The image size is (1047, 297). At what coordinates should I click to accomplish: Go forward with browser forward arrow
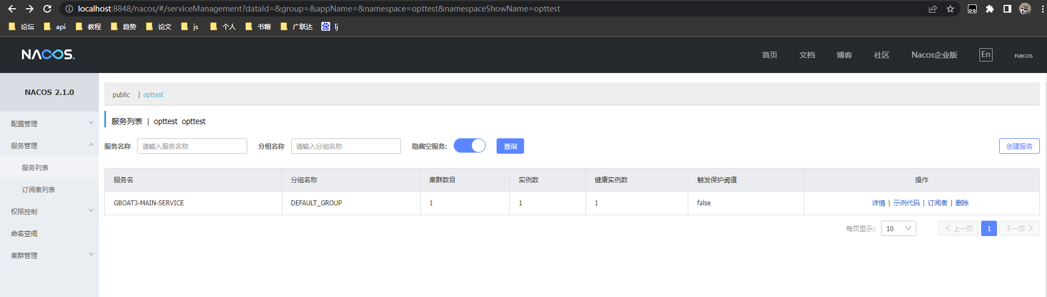(30, 9)
